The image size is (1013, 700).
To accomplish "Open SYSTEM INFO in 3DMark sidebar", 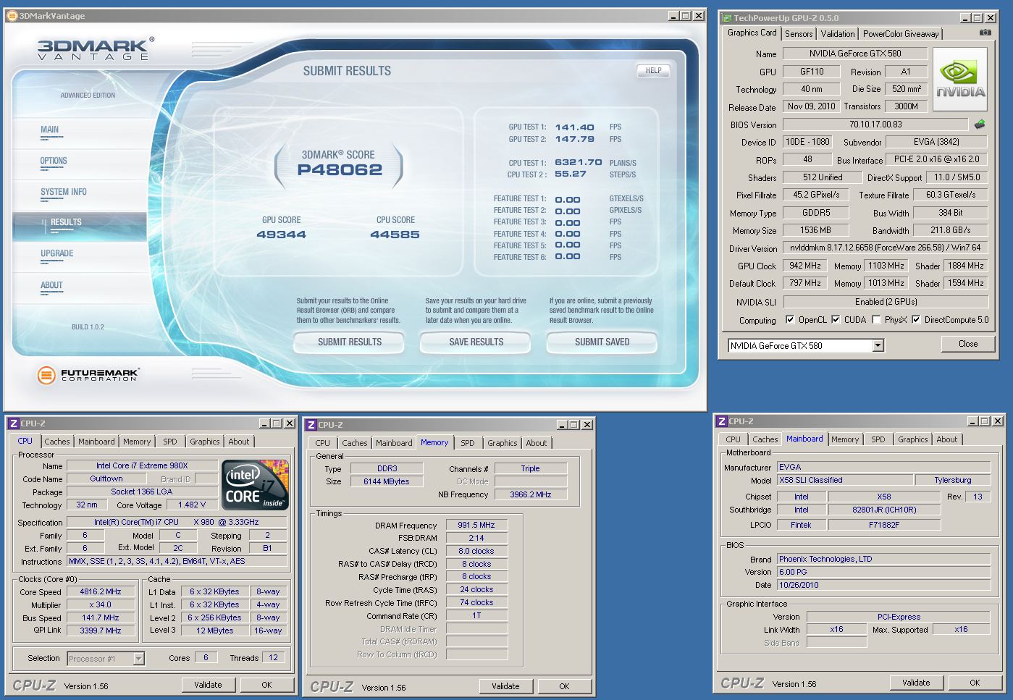I will [x=64, y=192].
